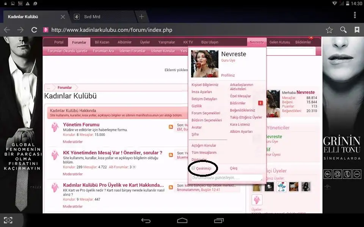
Task: Click the Çıkış logout link
Action: coord(234,168)
